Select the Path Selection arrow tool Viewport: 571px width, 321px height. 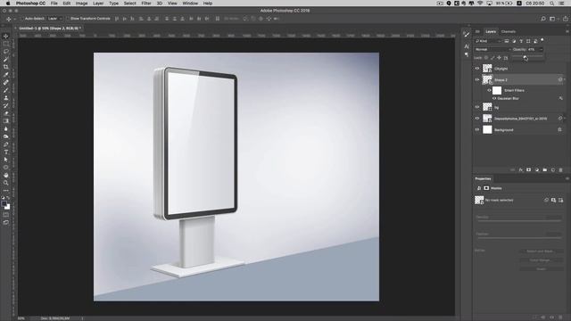(6, 160)
